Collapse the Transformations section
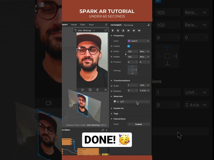This screenshot has width=214, height=160. (111, 81)
